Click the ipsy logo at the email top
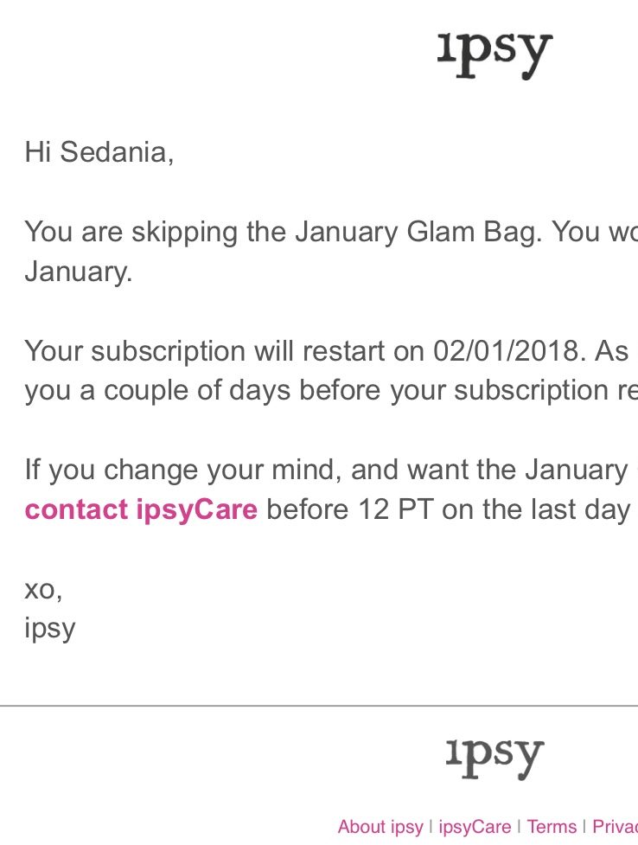The height and width of the screenshot is (845, 638). click(x=494, y=54)
